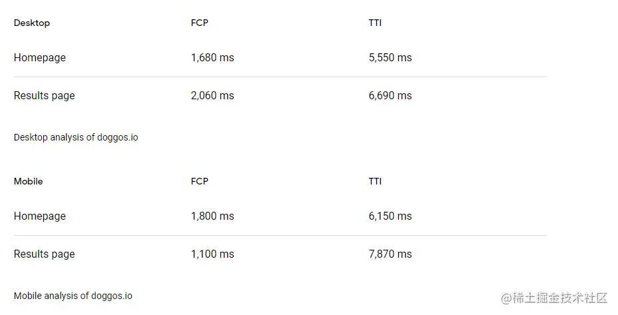Click the 1,680 ms FCP value
This screenshot has height=315, width=618.
(212, 58)
